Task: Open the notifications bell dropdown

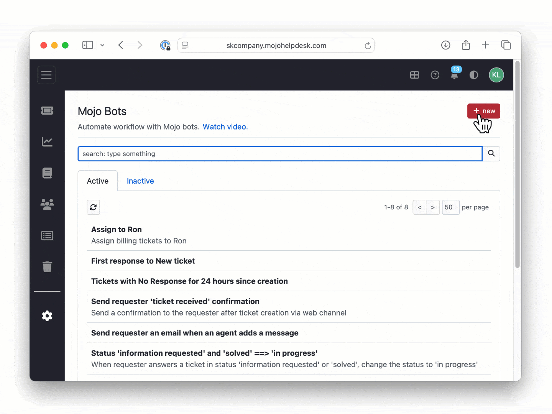Action: click(454, 76)
